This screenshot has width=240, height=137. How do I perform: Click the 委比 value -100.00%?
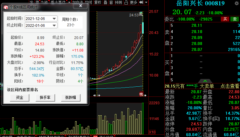tap(186, 19)
